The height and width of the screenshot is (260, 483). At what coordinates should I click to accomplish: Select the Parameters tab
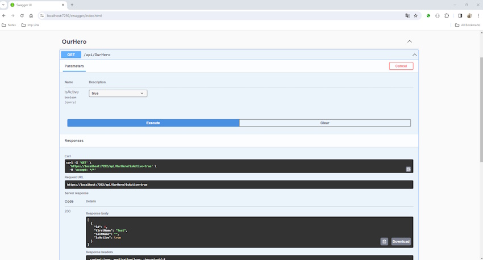pyautogui.click(x=74, y=66)
